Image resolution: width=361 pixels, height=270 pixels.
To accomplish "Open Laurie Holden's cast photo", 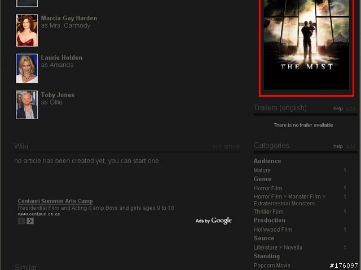I will point(27,69).
